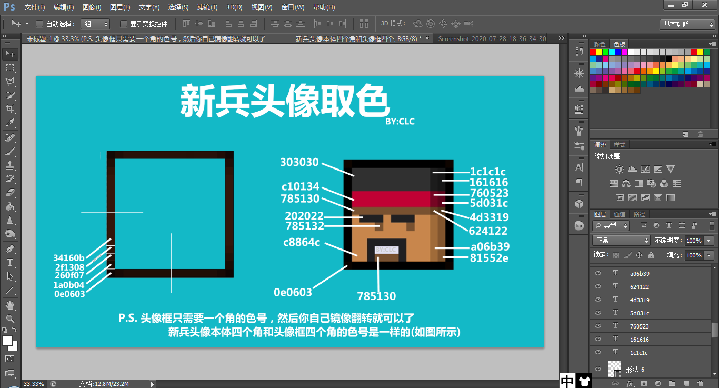Click trash icon to delete layer
The height and width of the screenshot is (388, 719).
pos(700,384)
